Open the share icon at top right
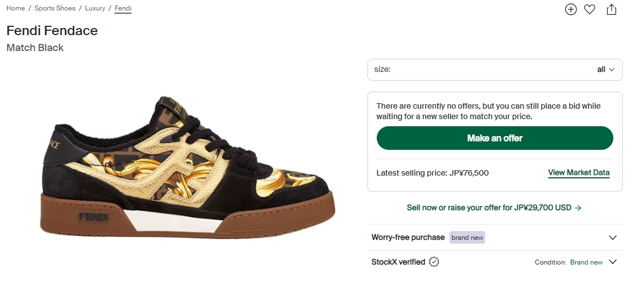Image resolution: width=632 pixels, height=281 pixels. tap(612, 9)
